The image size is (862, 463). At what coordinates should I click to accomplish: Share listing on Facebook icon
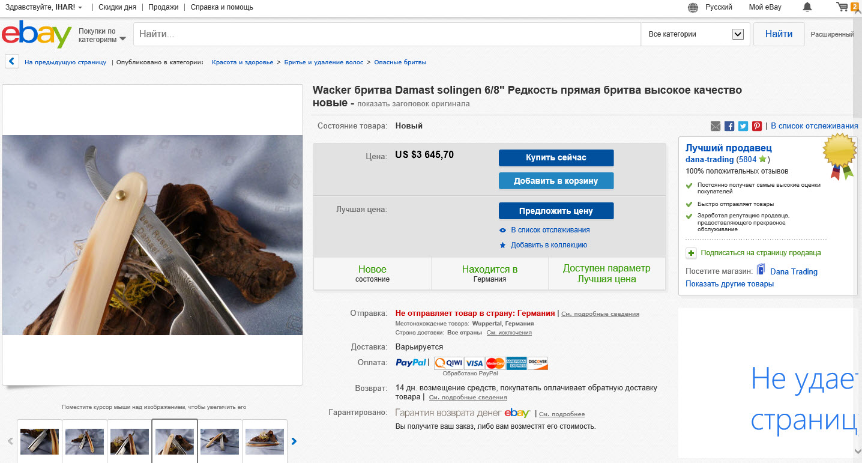pyautogui.click(x=729, y=126)
